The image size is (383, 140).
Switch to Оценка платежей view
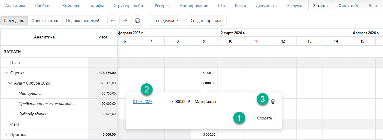tap(82, 21)
